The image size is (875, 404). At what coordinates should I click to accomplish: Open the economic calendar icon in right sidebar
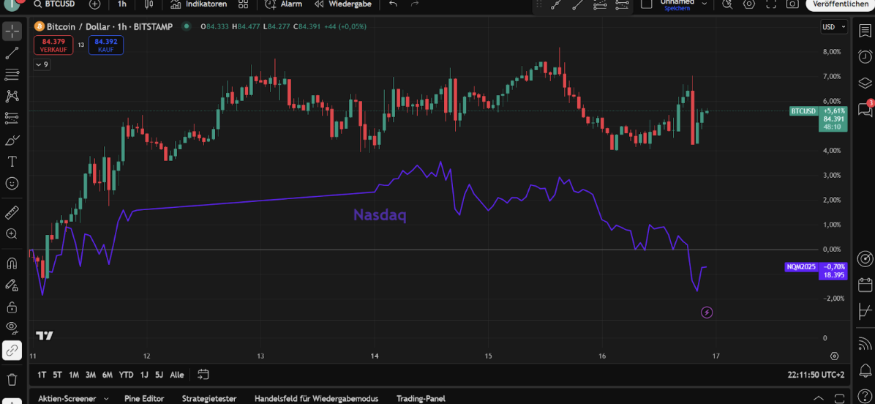click(x=865, y=285)
